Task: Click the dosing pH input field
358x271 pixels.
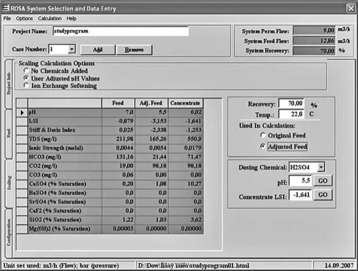Action: [300, 181]
